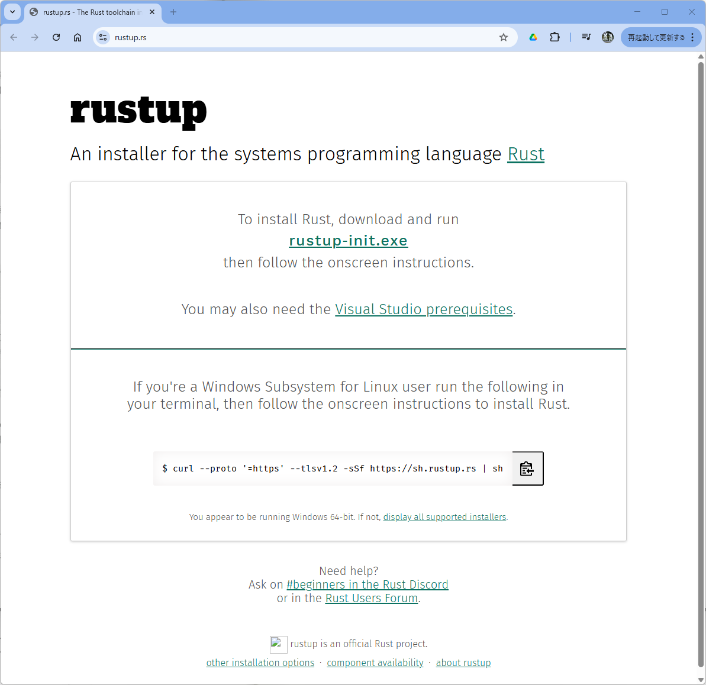Click the address bar showing rustup.rs
Screen dimensions: 706x685
point(296,37)
